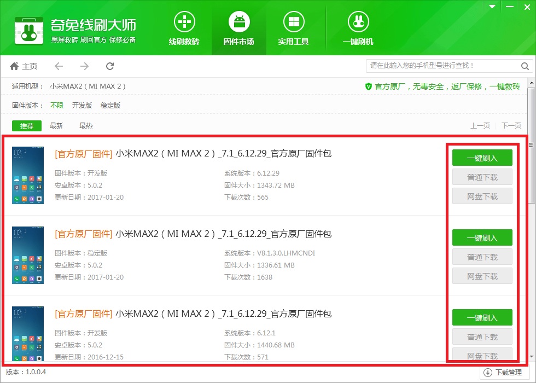Click 网盘下载 for firmware 6.12.29 开发版
The image size is (536, 383).
tap(482, 196)
